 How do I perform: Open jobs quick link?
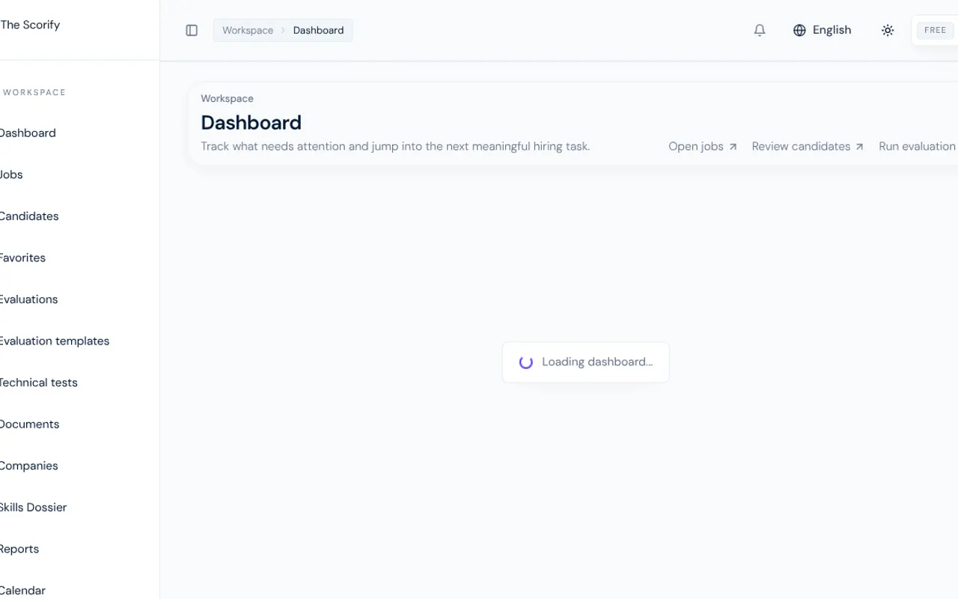703,147
